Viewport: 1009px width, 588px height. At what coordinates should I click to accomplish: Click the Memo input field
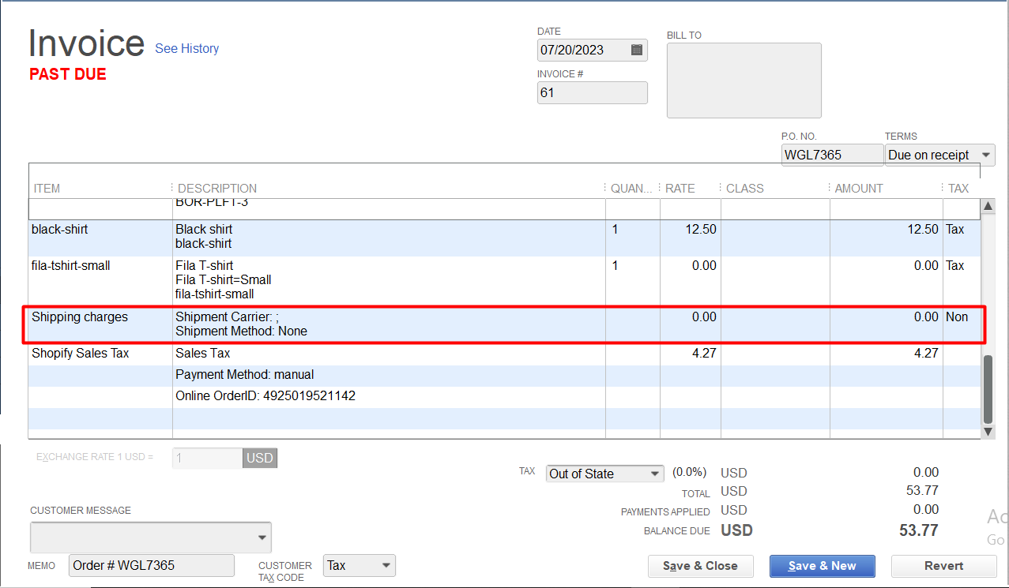tap(152, 565)
